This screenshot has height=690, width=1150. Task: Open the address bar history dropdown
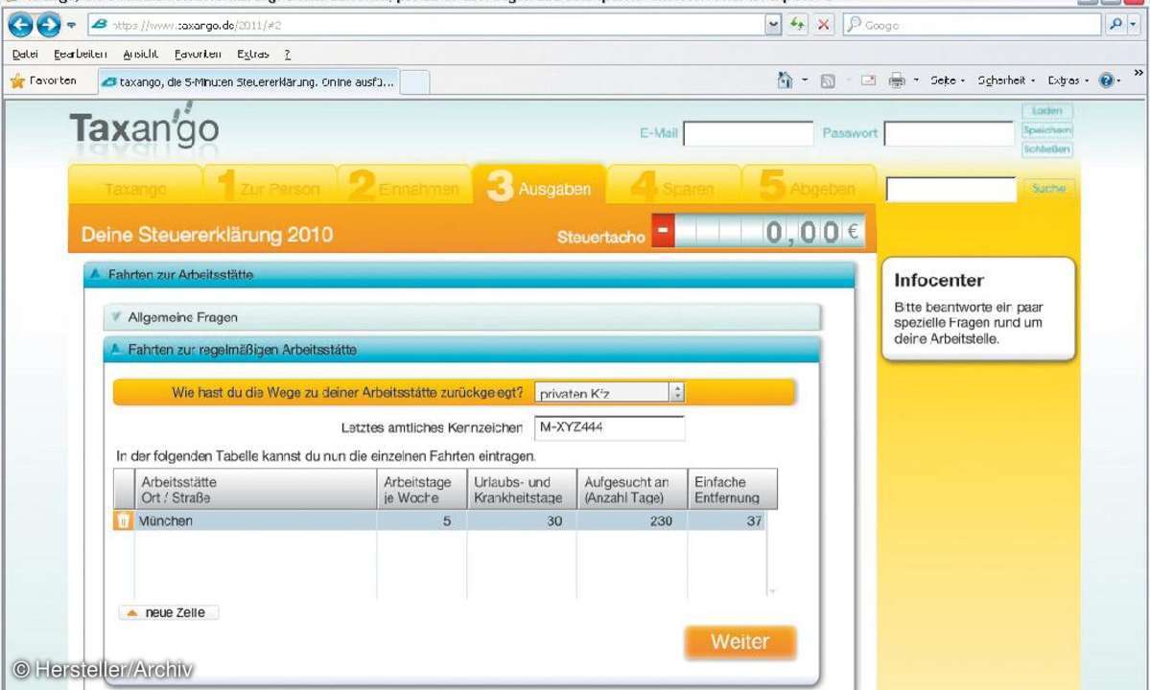(x=773, y=25)
